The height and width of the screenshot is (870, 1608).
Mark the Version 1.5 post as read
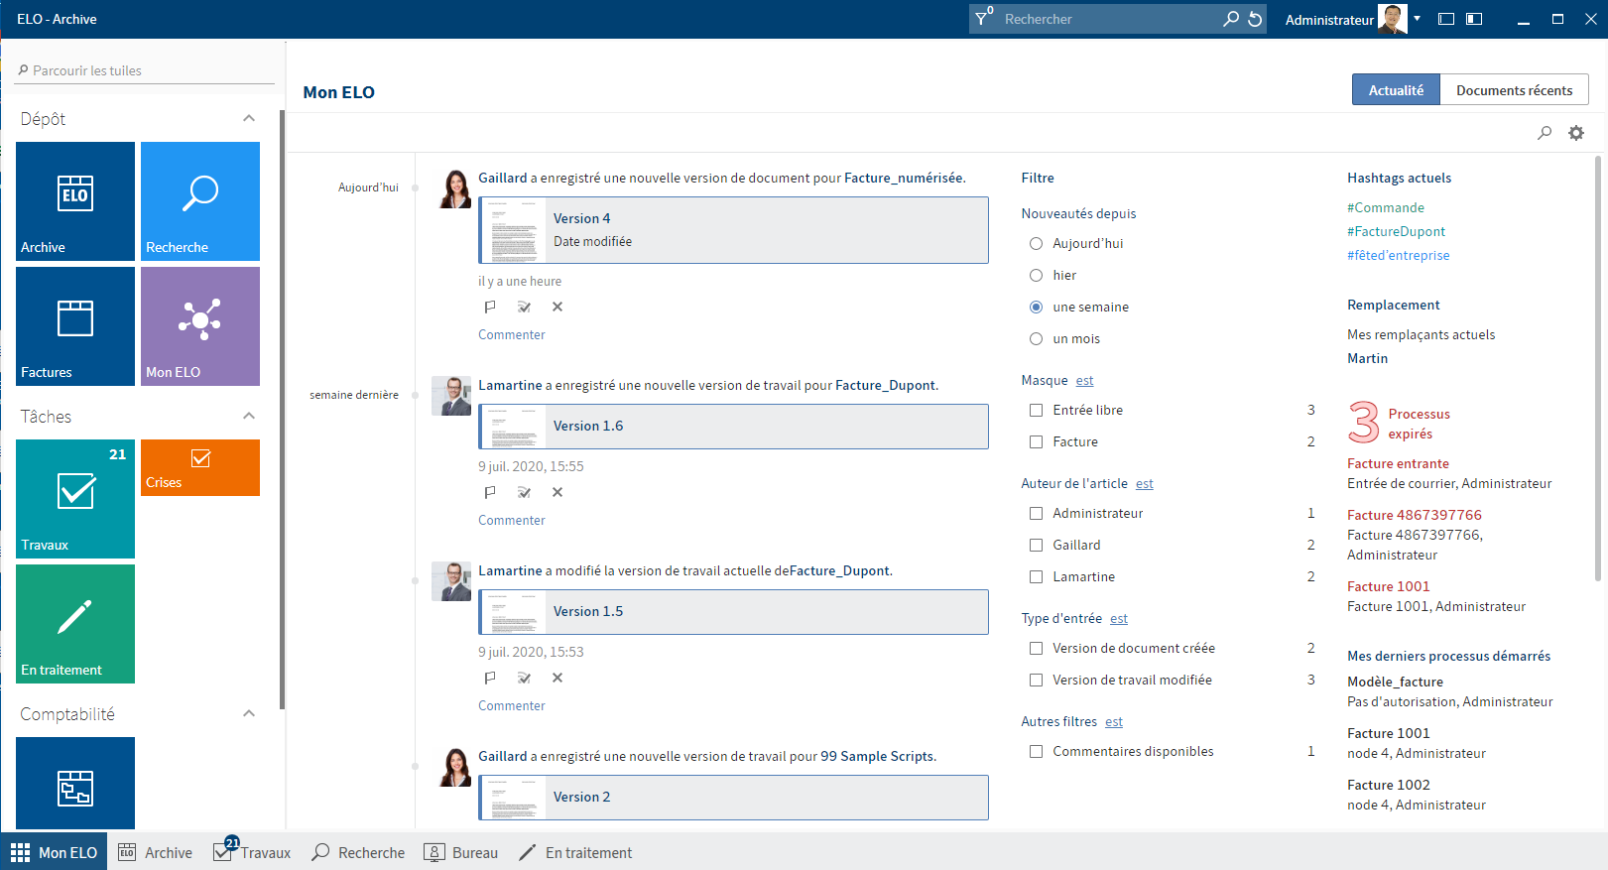click(524, 678)
